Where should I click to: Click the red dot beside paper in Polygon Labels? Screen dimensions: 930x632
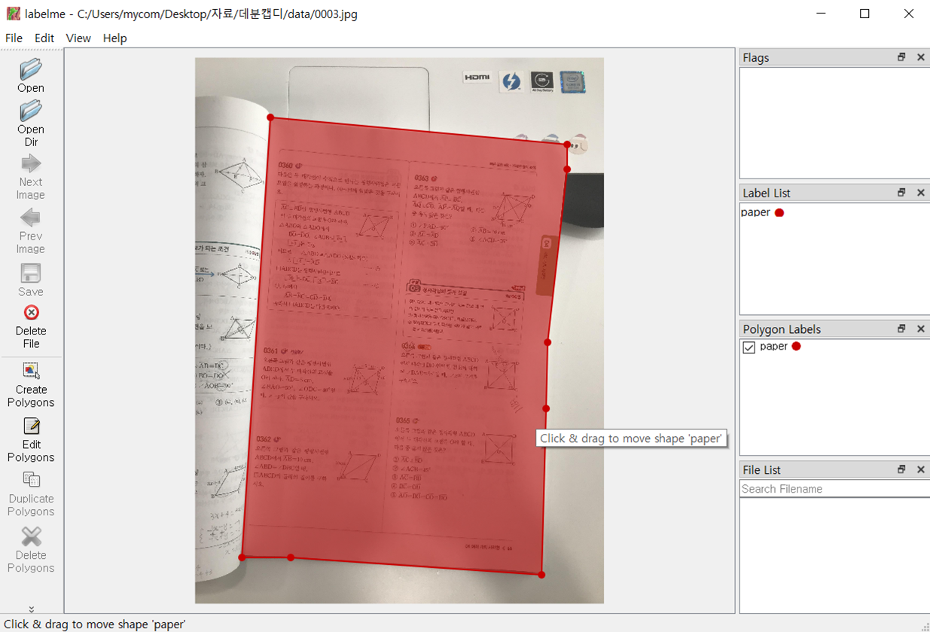[x=796, y=347]
